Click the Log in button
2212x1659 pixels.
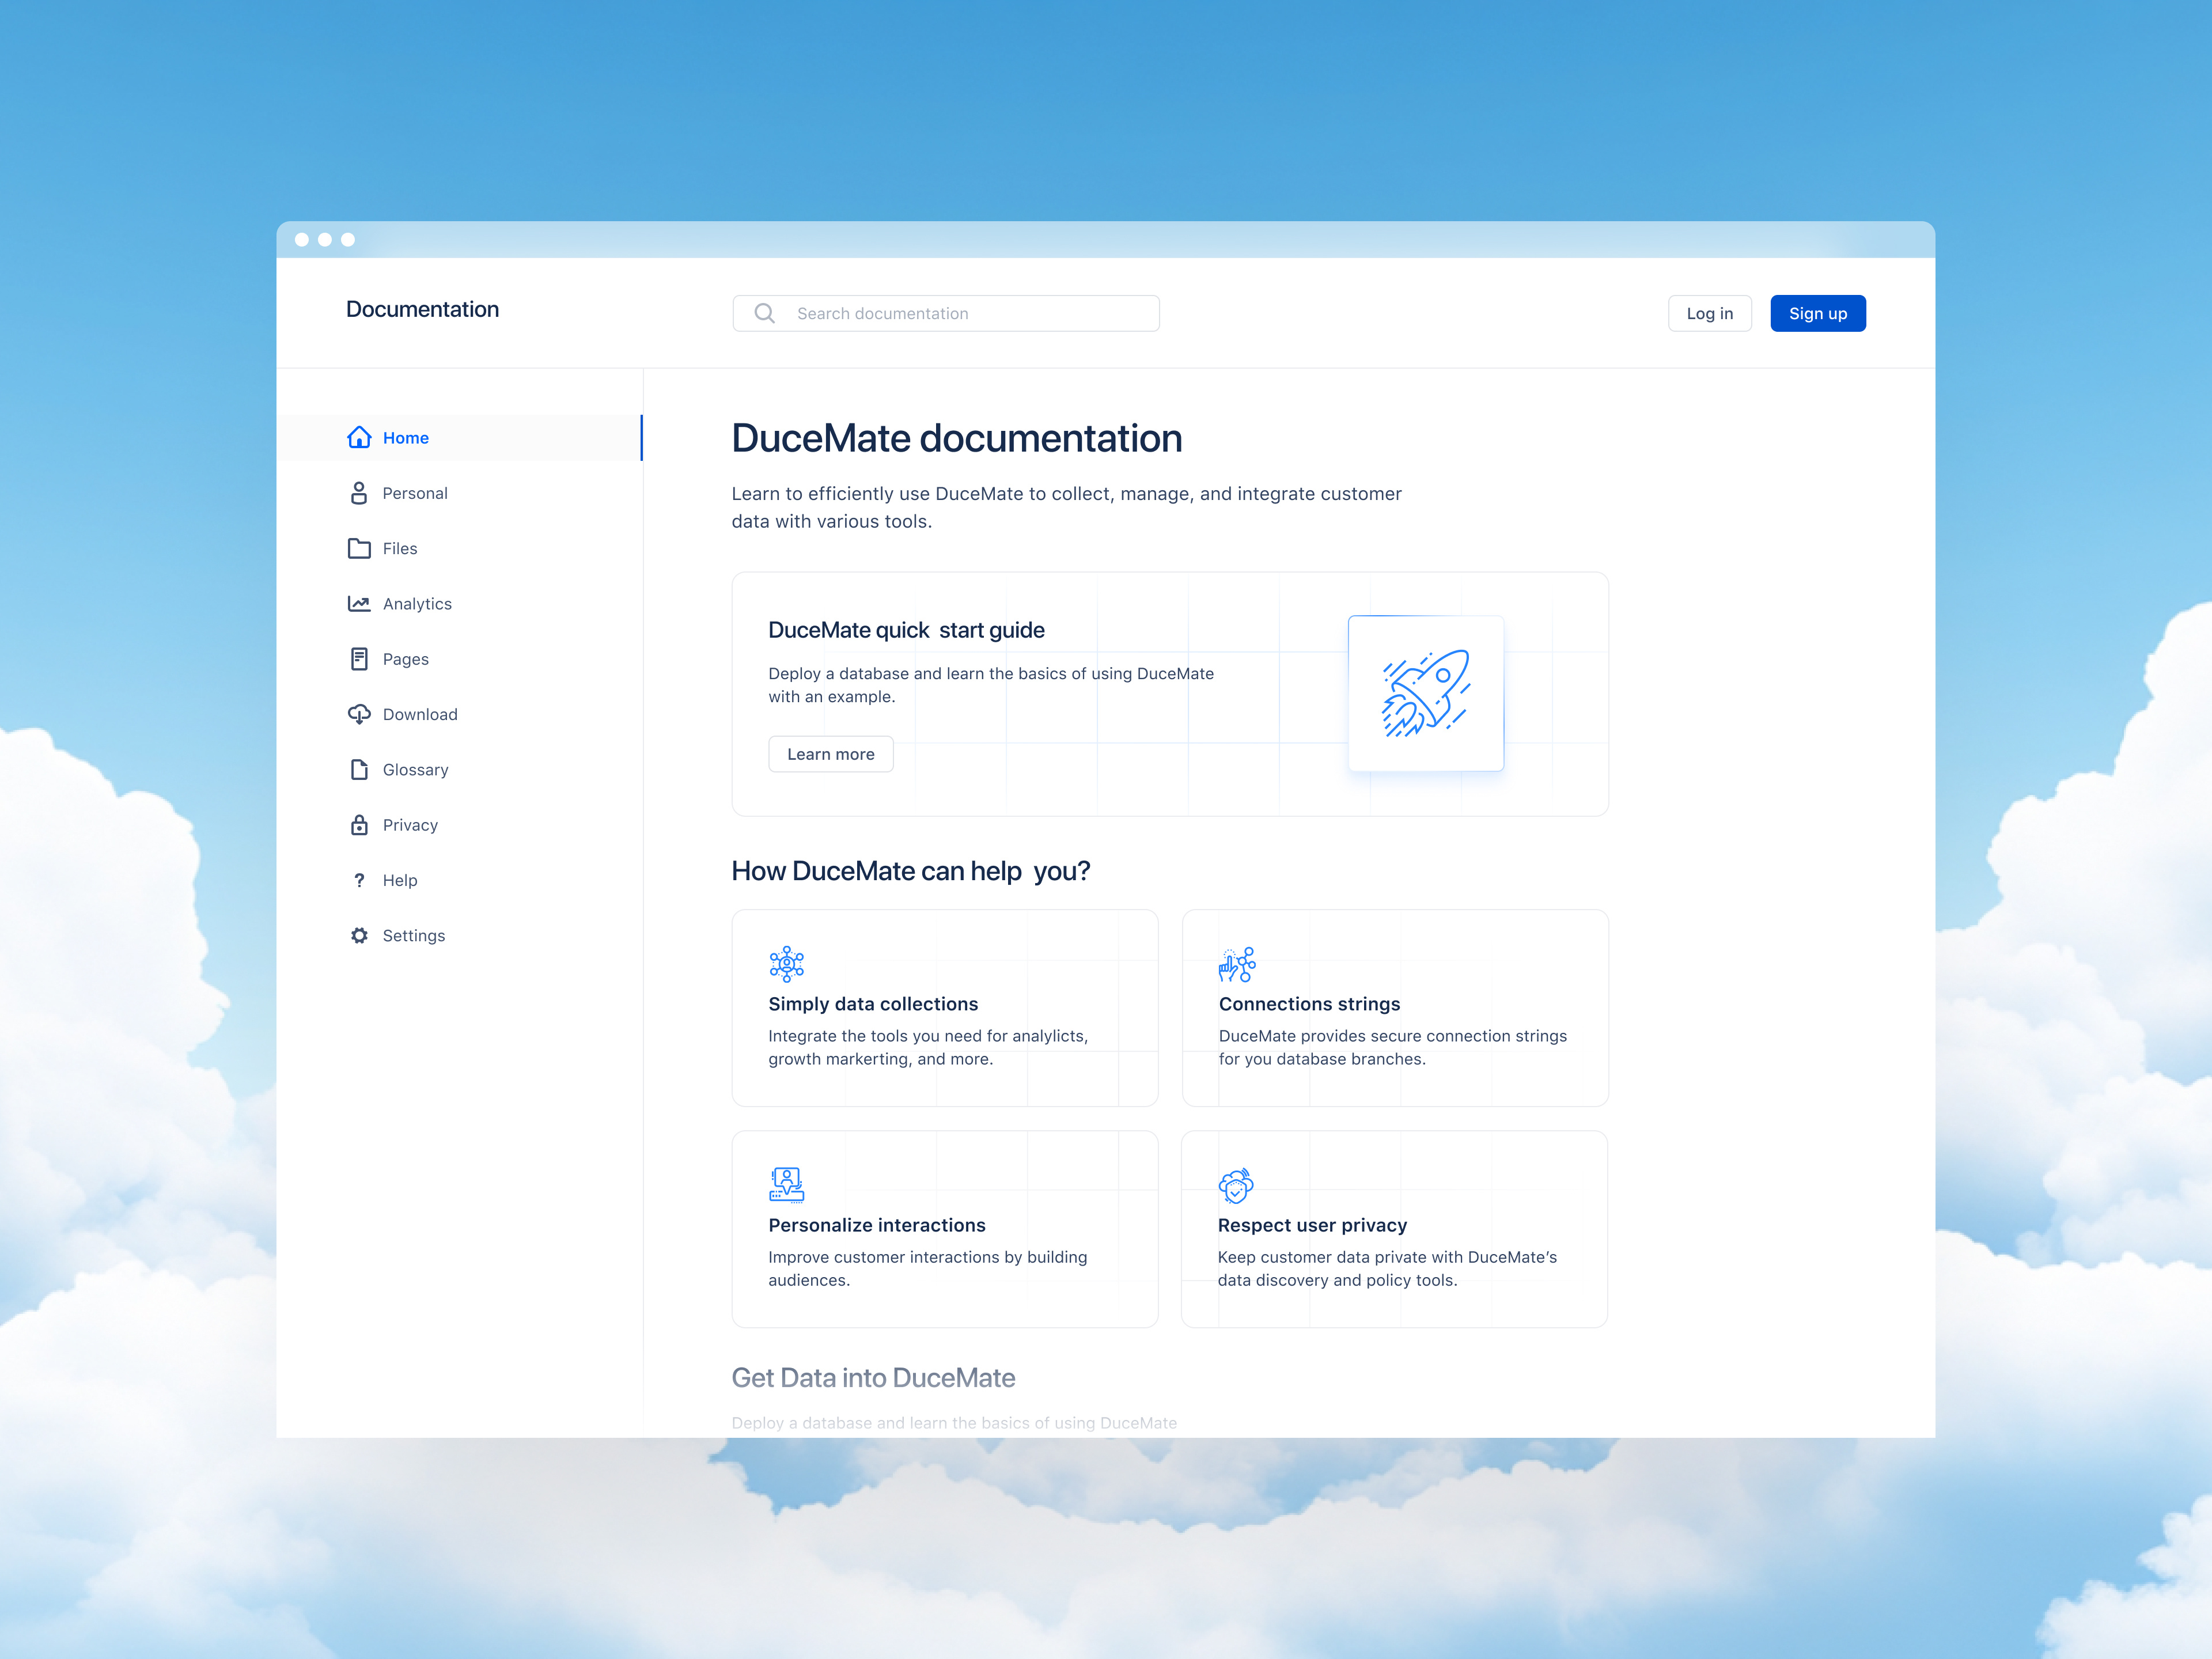coord(1709,313)
